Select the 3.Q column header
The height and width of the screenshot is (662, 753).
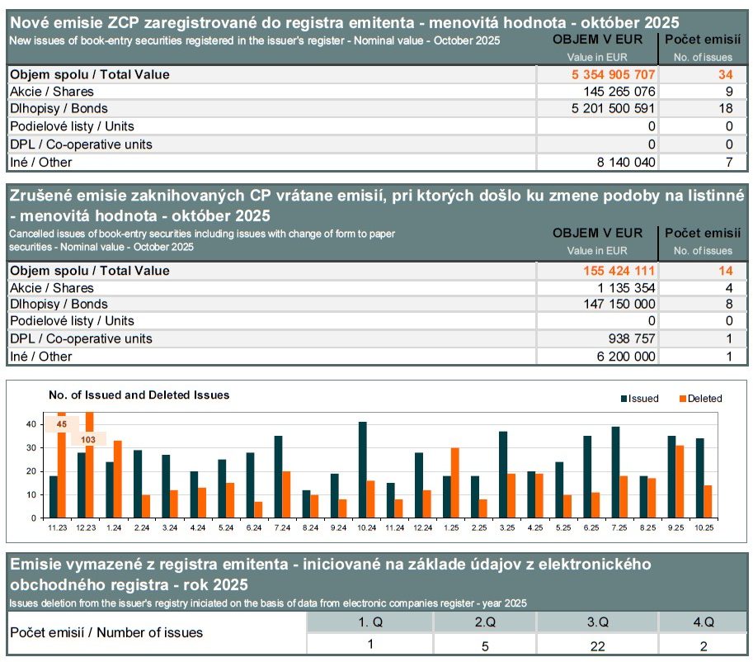tap(596, 622)
